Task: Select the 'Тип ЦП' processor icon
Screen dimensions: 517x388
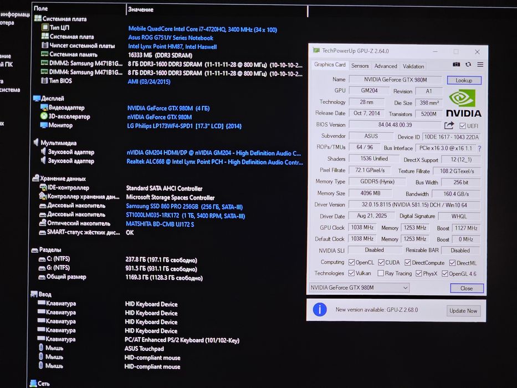Action: pyautogui.click(x=45, y=27)
